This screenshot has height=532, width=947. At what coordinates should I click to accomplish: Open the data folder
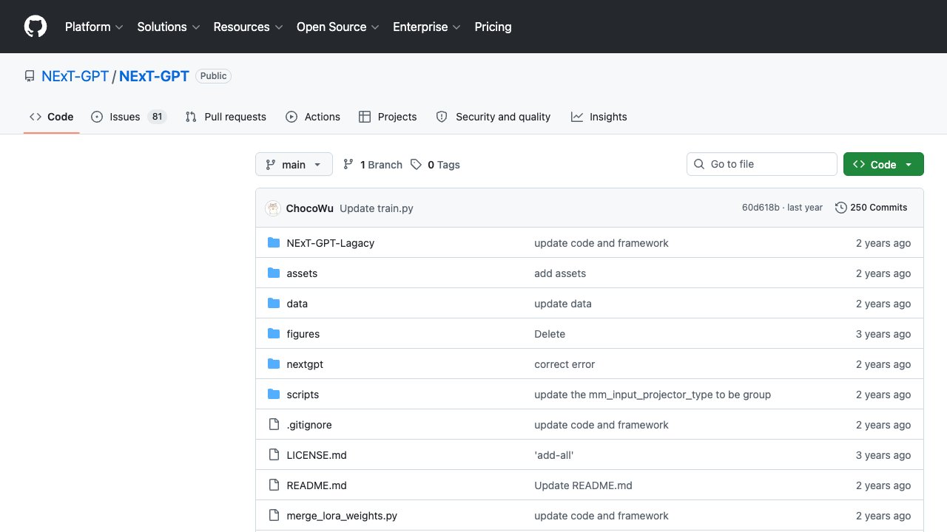pos(297,304)
